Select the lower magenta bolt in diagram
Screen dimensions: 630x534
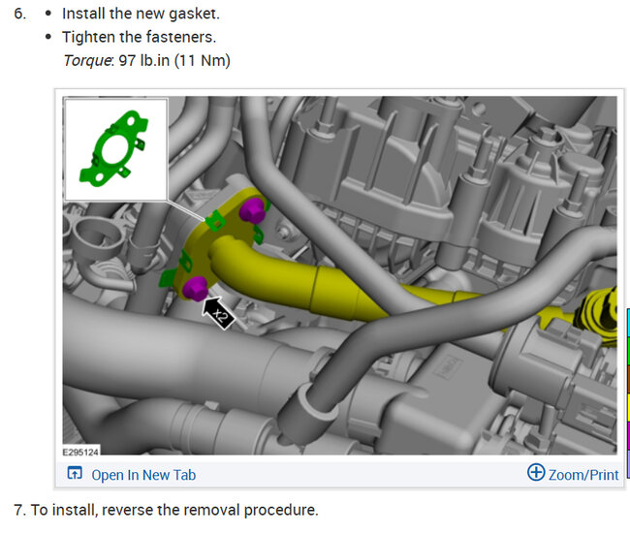pyautogui.click(x=195, y=288)
